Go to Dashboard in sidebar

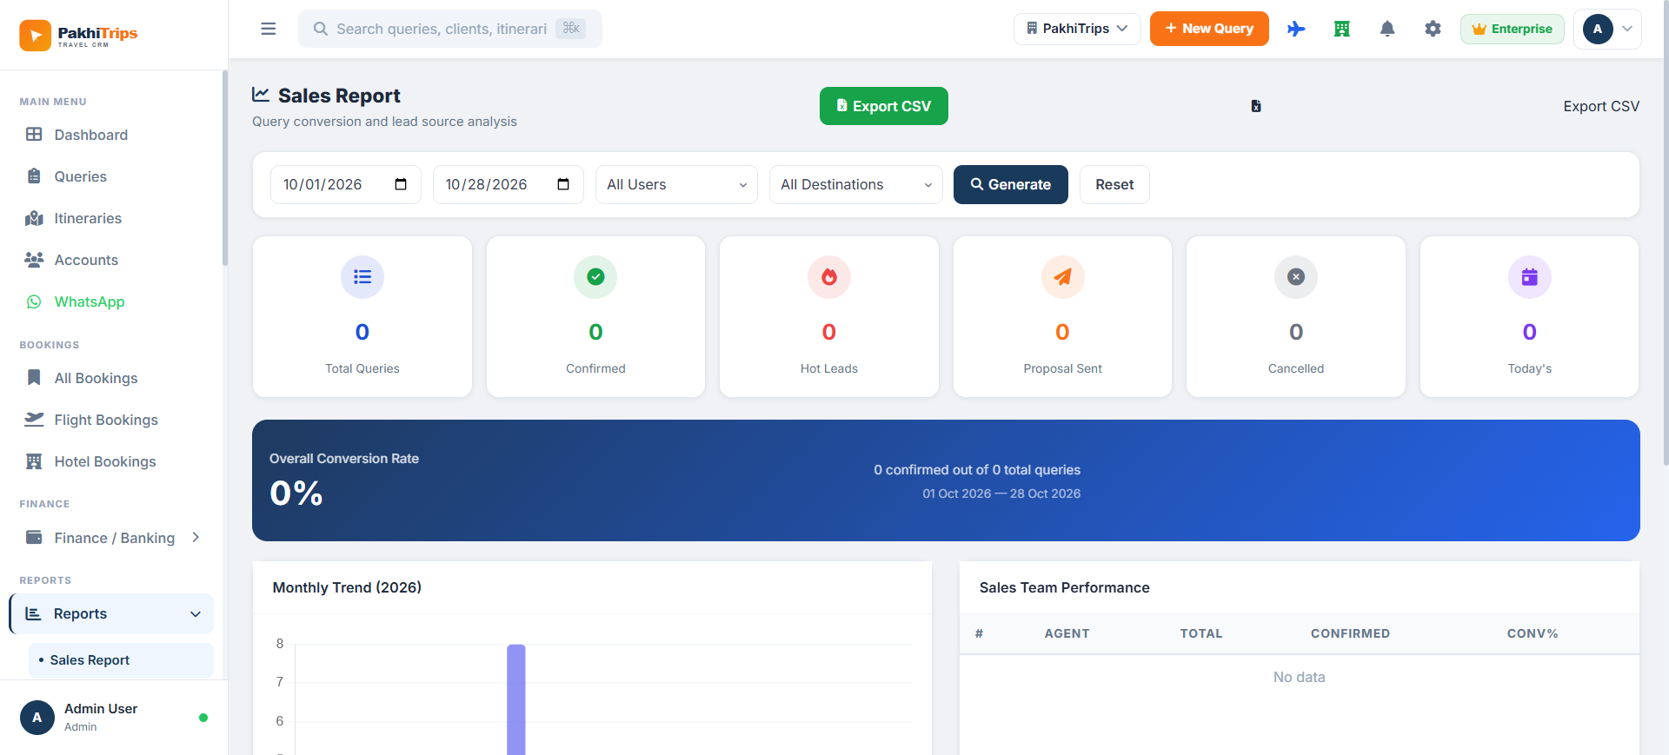click(x=113, y=135)
